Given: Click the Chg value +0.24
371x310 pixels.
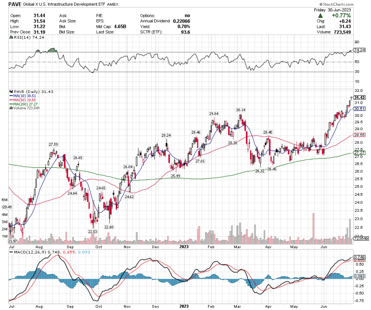Looking at the screenshot, I should (345, 21).
